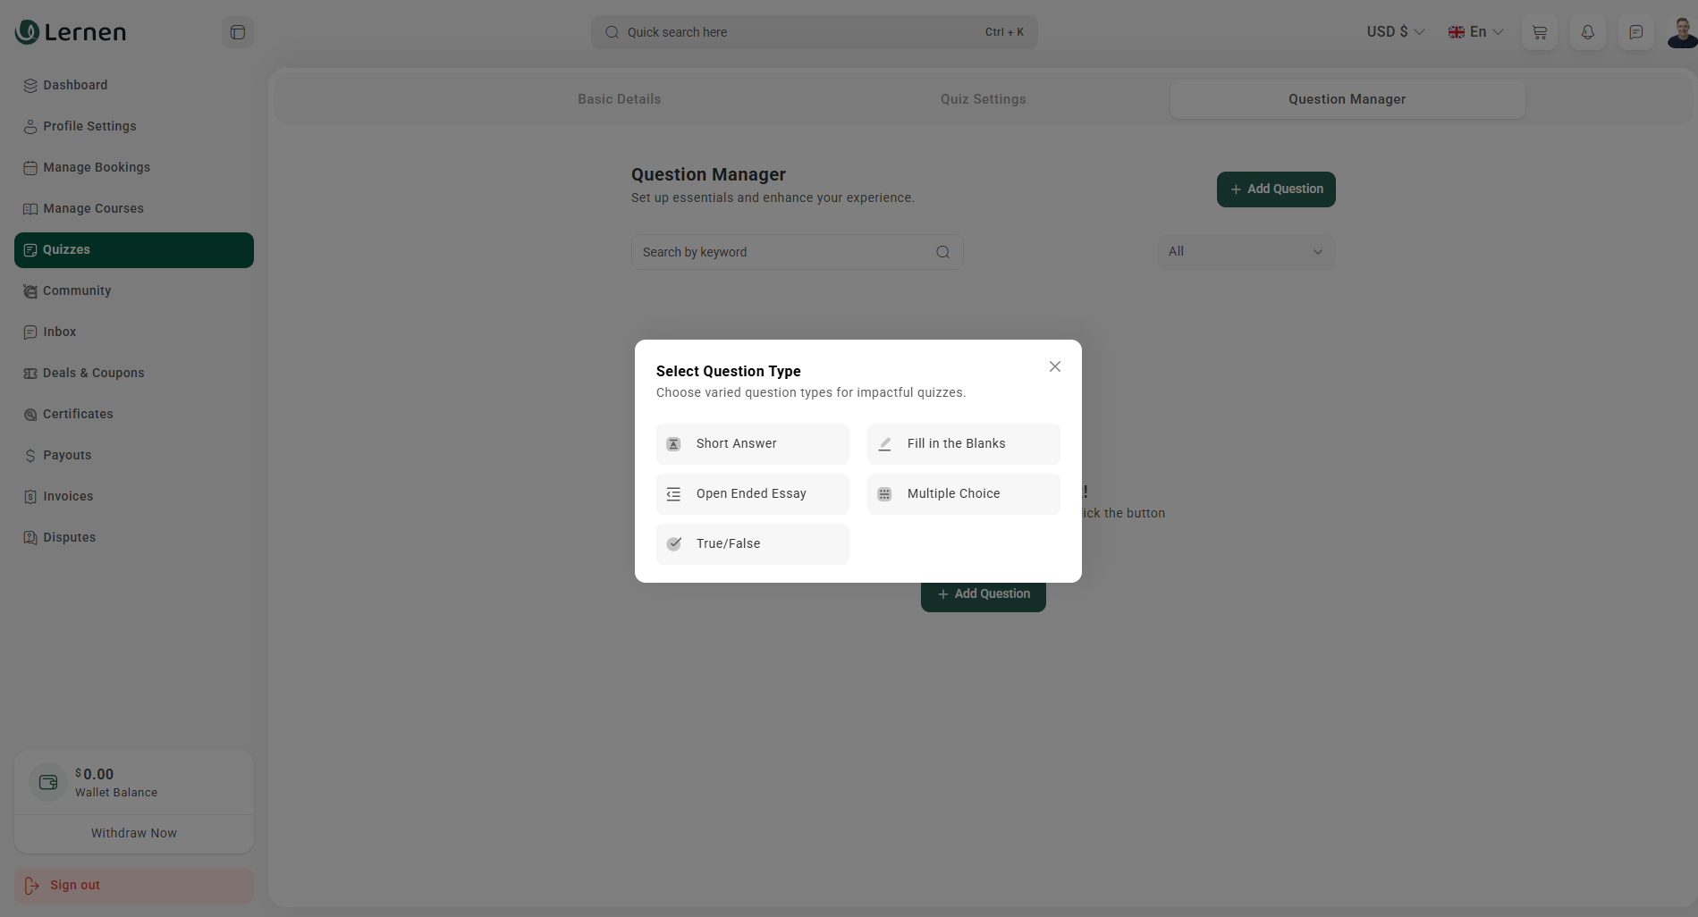Switch to the Basic Details tab
Viewport: 1698px width, 917px height.
619,99
